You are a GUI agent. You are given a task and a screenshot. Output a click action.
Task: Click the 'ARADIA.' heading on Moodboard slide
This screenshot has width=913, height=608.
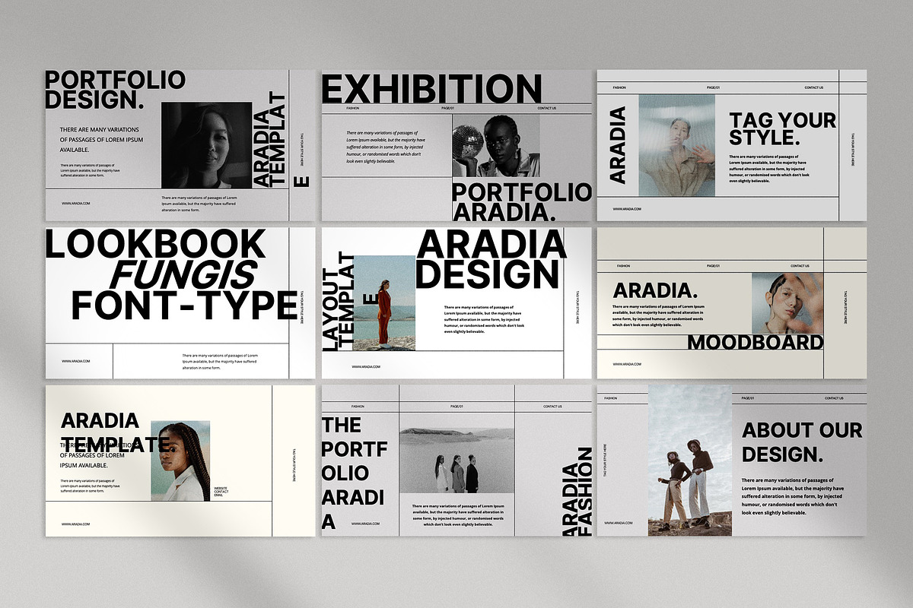click(x=656, y=290)
